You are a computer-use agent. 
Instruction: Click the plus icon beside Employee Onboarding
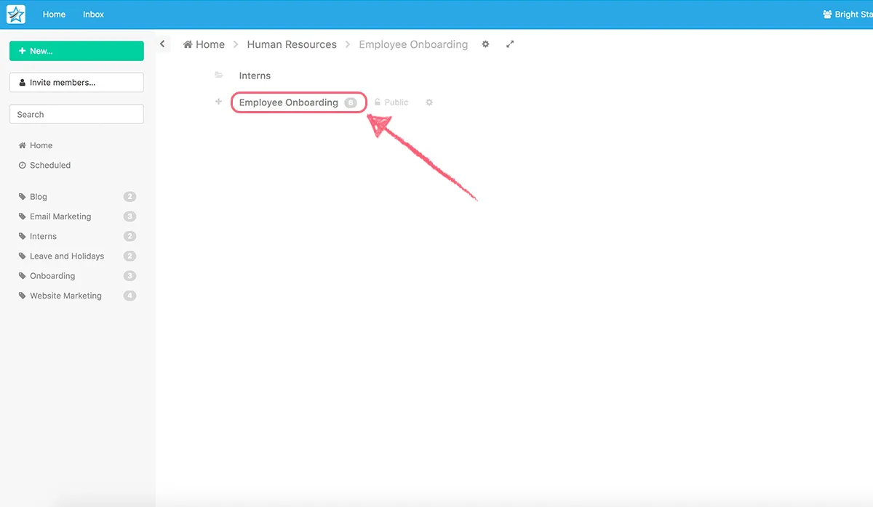click(218, 102)
